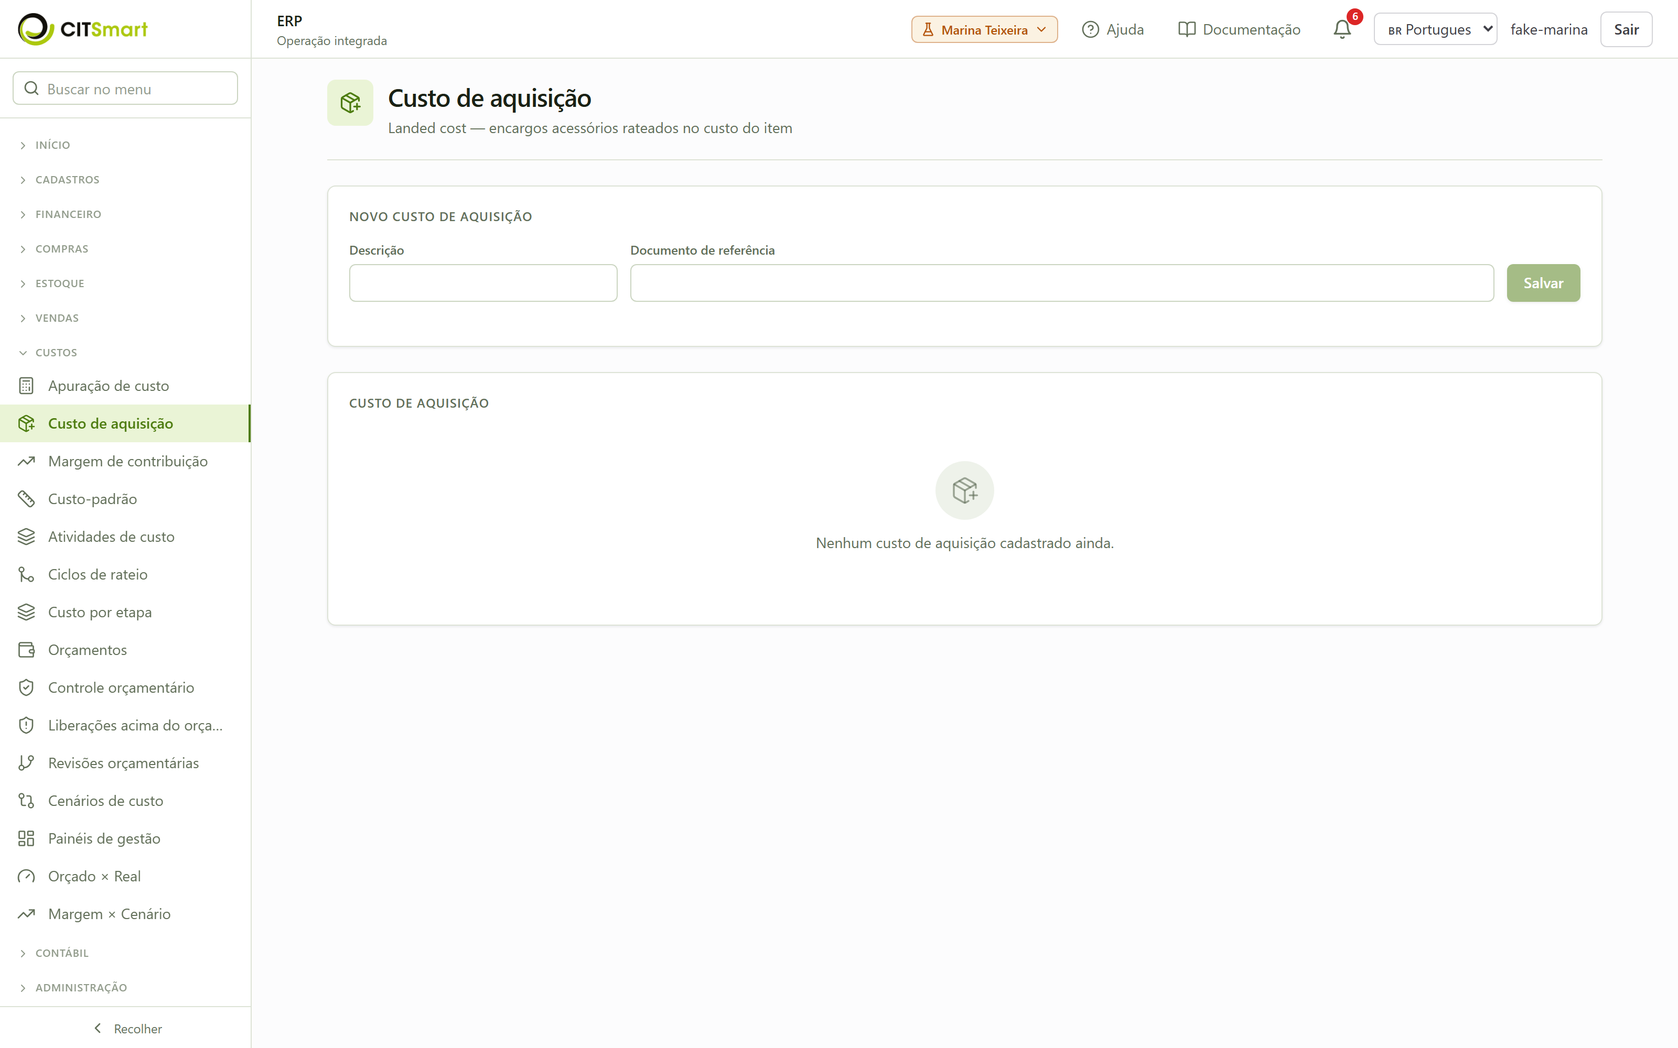Open the Portugues language dropdown
The width and height of the screenshot is (1678, 1048).
(x=1435, y=29)
